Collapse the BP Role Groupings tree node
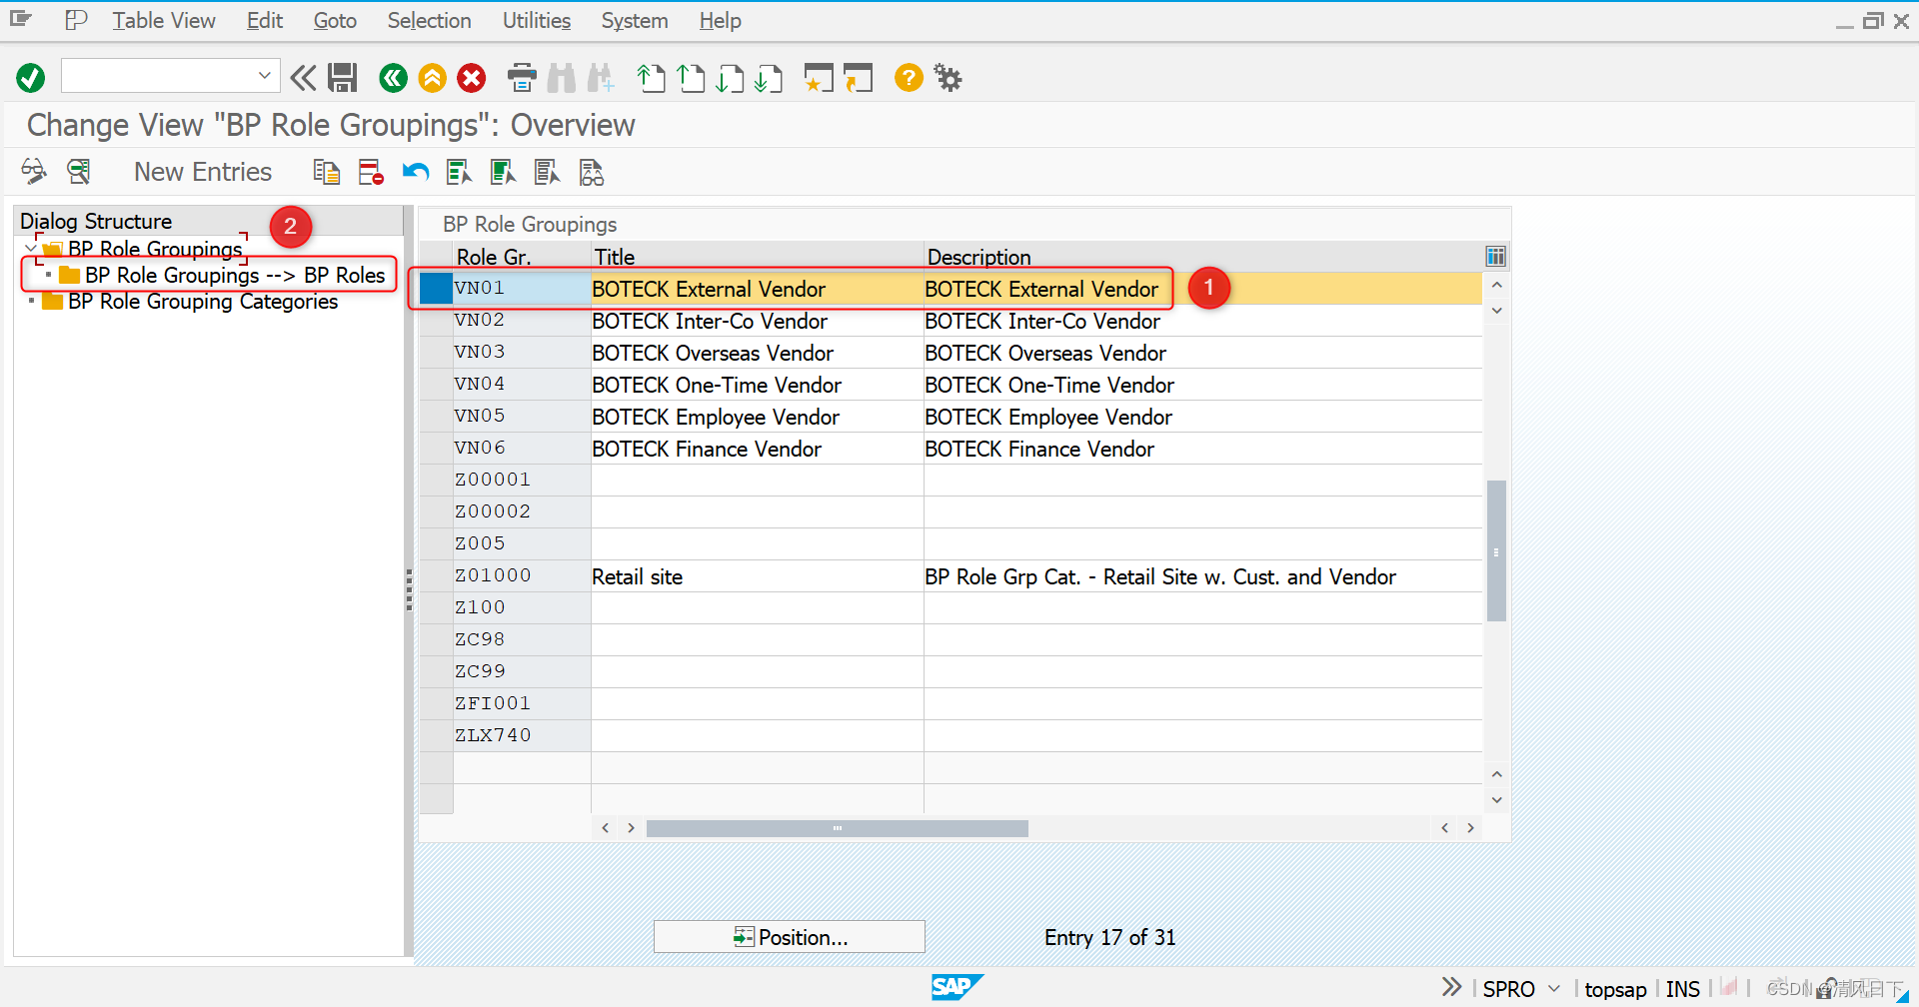The image size is (1919, 1007). point(30,248)
